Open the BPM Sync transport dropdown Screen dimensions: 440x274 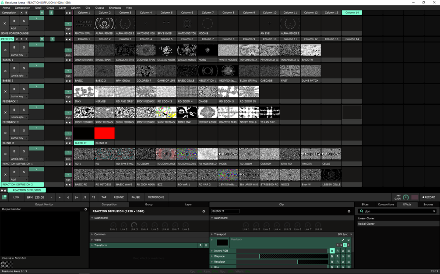pyautogui.click(x=345, y=234)
